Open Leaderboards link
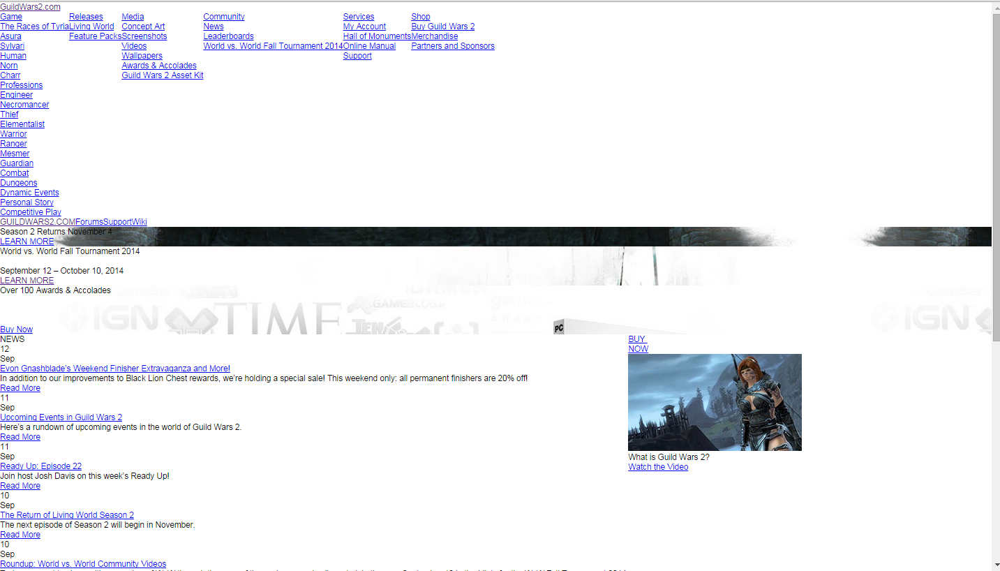Screen dimensions: 1000x571 (x=228, y=36)
